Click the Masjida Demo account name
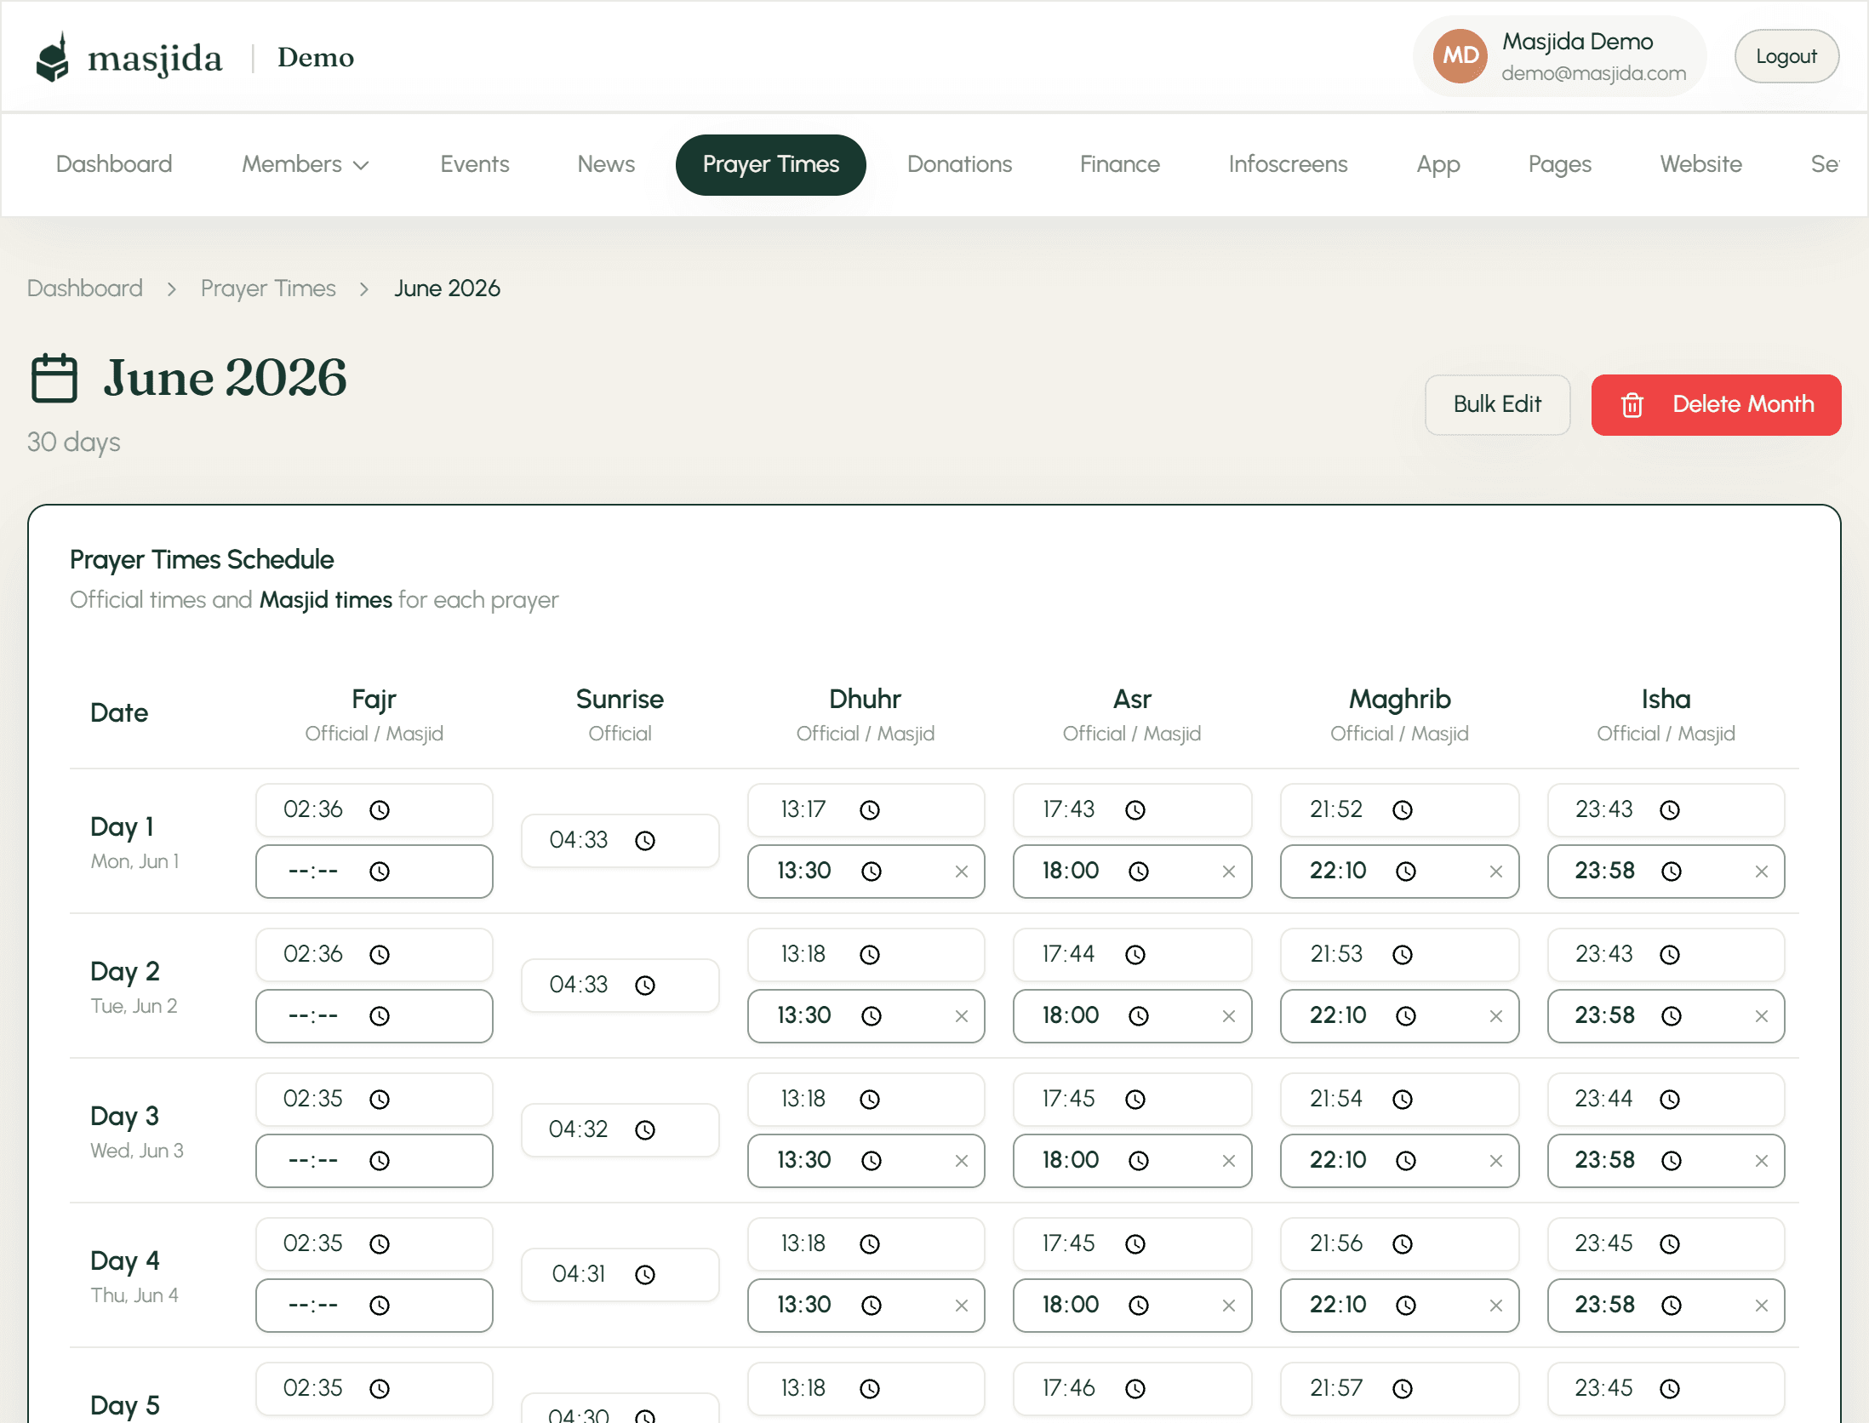The image size is (1869, 1423). [x=1577, y=41]
